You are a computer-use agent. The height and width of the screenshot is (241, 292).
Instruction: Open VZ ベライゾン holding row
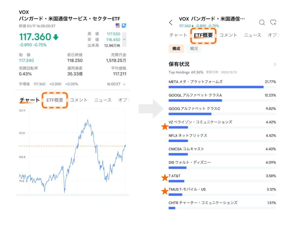click(222, 124)
